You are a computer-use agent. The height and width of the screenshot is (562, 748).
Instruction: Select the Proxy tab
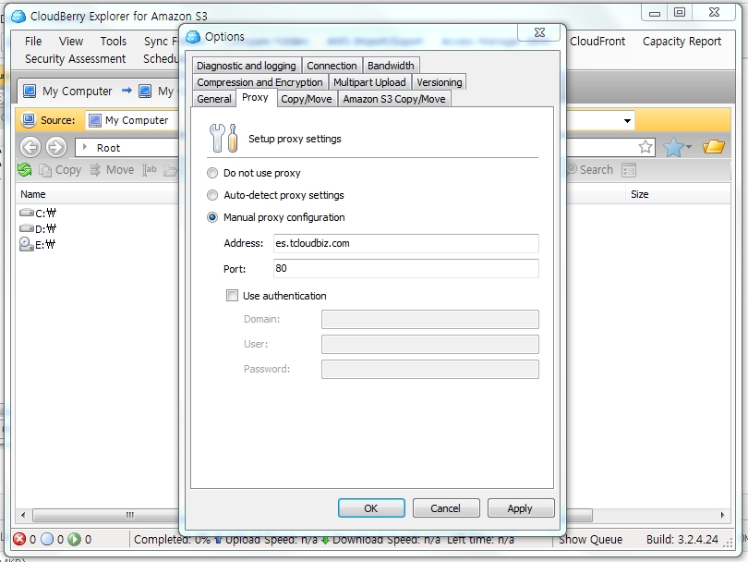(255, 97)
